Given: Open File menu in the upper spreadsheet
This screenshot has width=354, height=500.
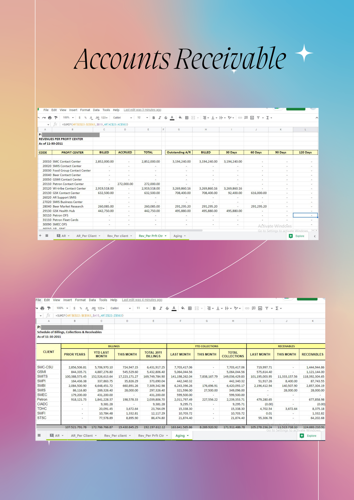Looking at the screenshot, I should (46, 110).
